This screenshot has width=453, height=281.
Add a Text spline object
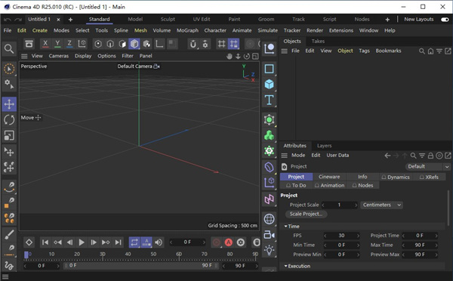point(269,100)
